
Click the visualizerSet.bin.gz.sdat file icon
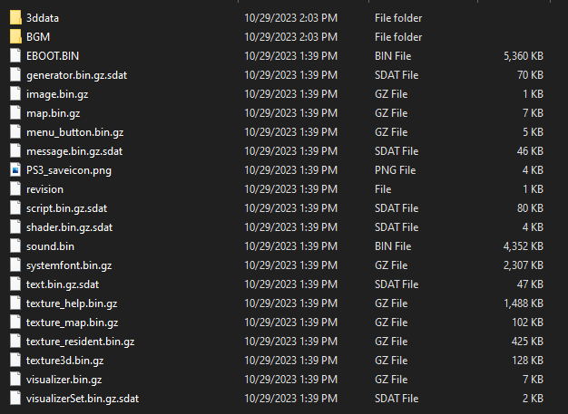point(15,399)
